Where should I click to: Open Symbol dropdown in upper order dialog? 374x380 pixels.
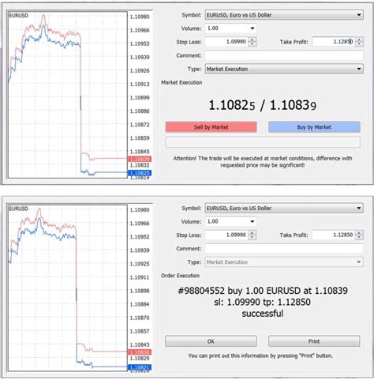click(x=284, y=15)
